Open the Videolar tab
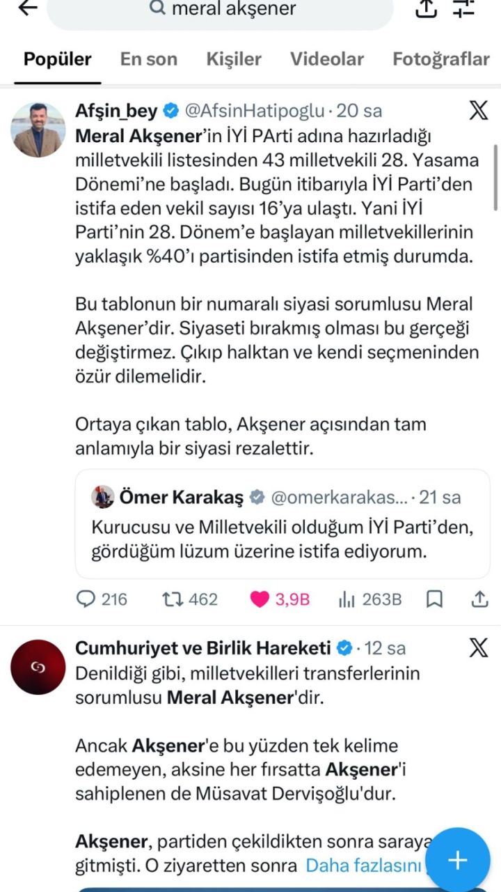The height and width of the screenshot is (892, 501). tap(327, 59)
